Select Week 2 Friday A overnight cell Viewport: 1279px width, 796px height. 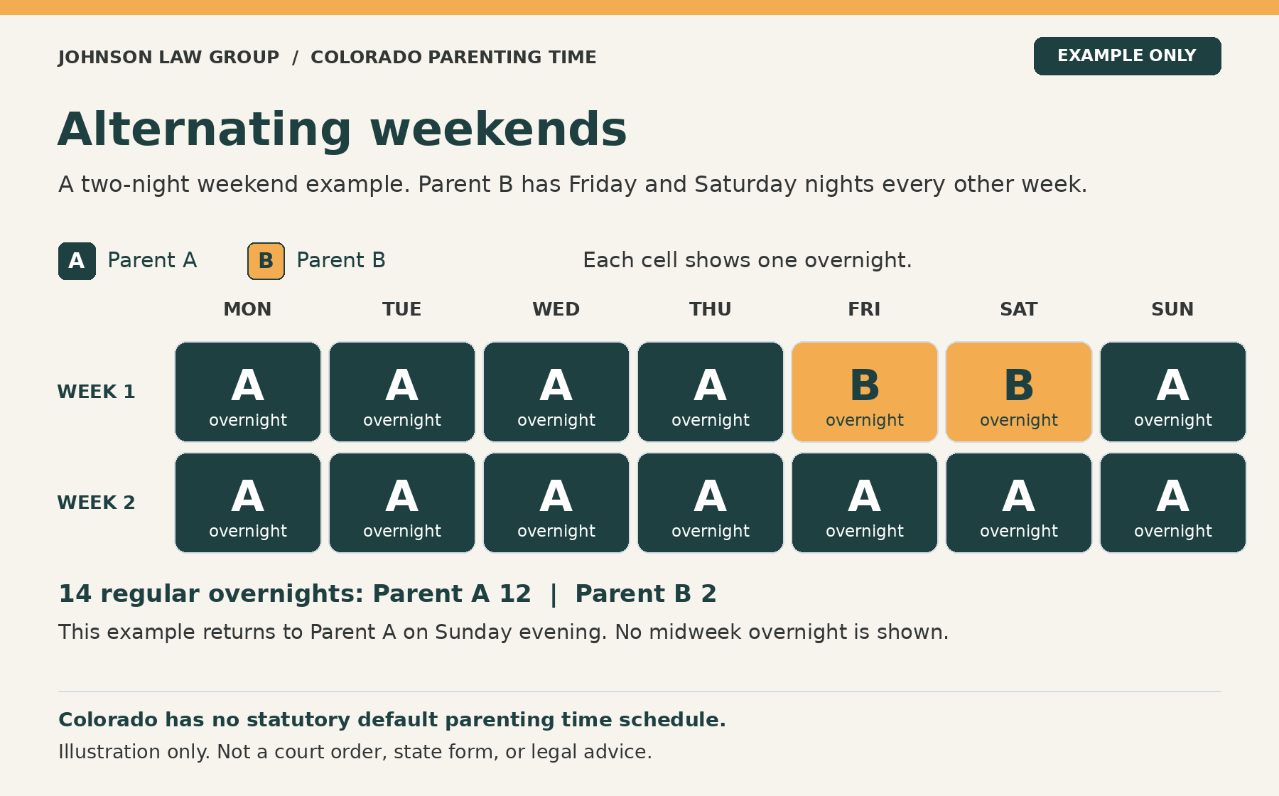865,502
